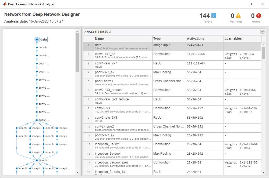Select the inception_3a-relu_1x1 layer row
This screenshot has height=178, width=269.
[172, 172]
